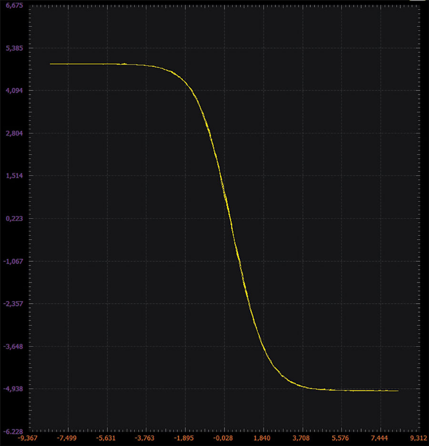429x446 pixels.
Task: Select the -5,631 label on the horizontal axis
Action: (107, 438)
